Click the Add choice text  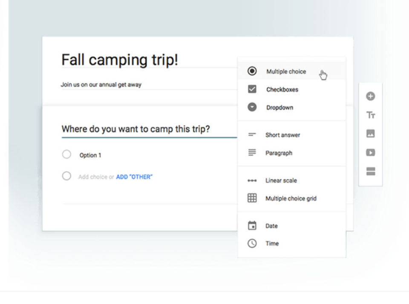pos(92,177)
